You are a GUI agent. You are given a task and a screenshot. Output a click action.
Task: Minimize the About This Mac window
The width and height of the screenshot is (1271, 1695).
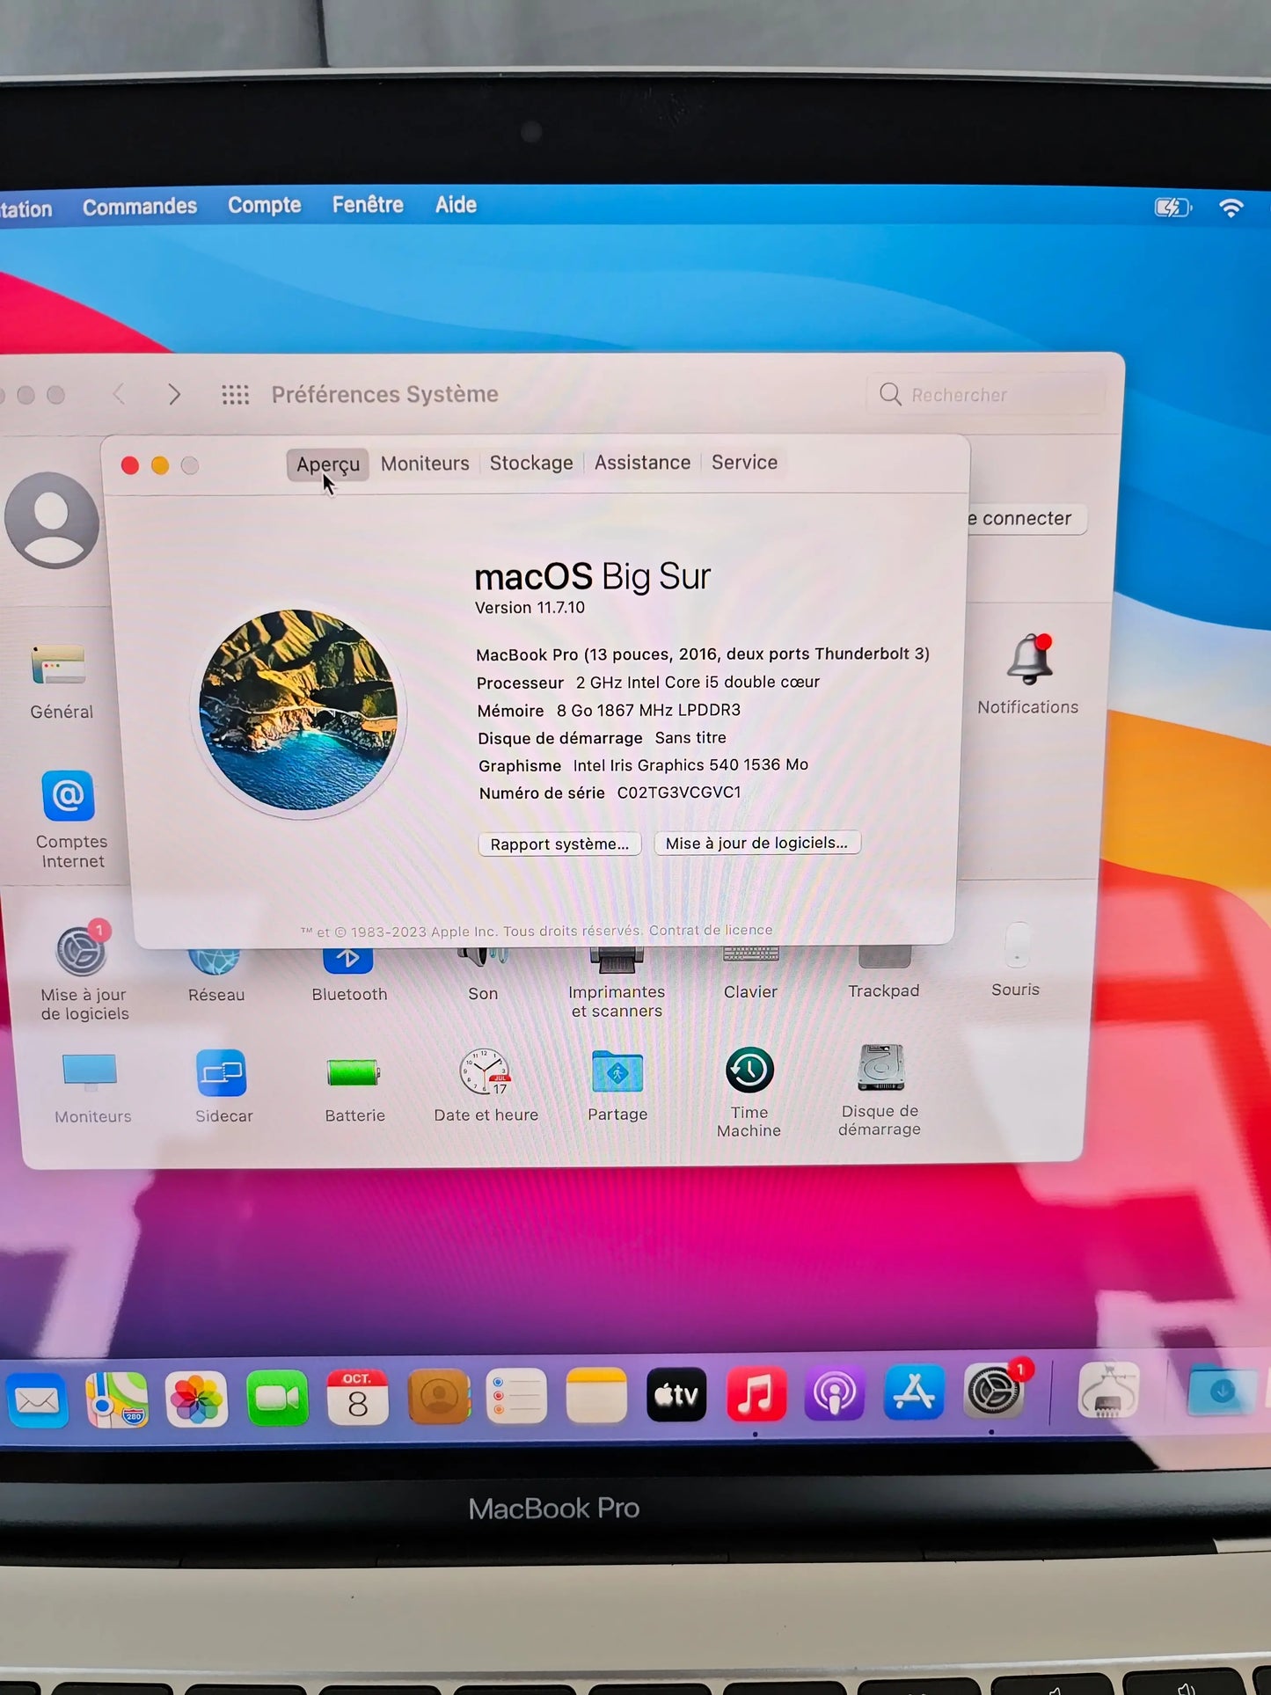[160, 466]
